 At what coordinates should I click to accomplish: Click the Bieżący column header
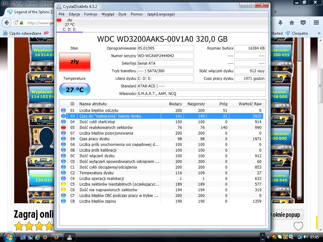(173, 104)
